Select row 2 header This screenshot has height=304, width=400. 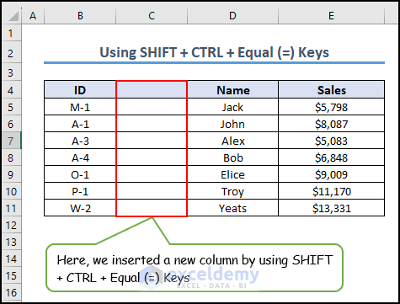click(11, 52)
